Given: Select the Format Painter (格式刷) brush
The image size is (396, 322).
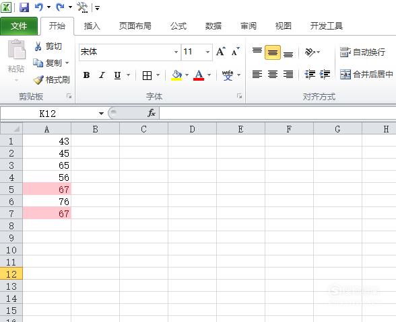Looking at the screenshot, I should click(x=51, y=80).
